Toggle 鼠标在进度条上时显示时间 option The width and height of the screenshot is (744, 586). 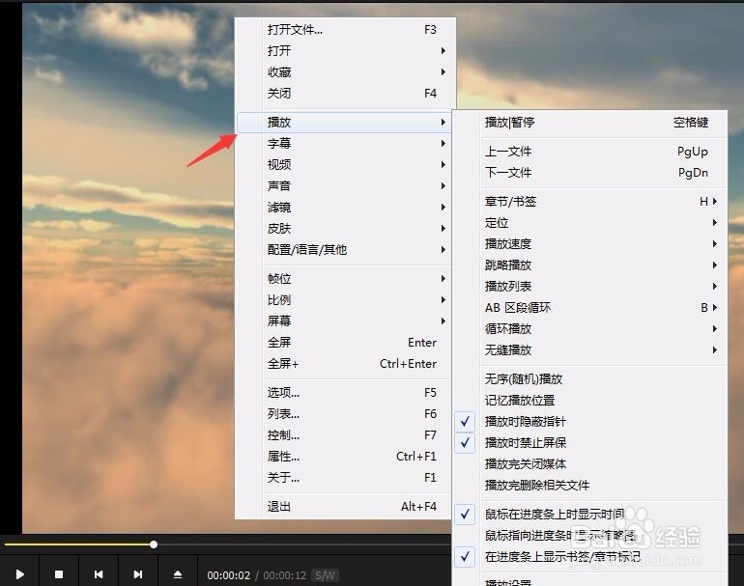(589, 514)
